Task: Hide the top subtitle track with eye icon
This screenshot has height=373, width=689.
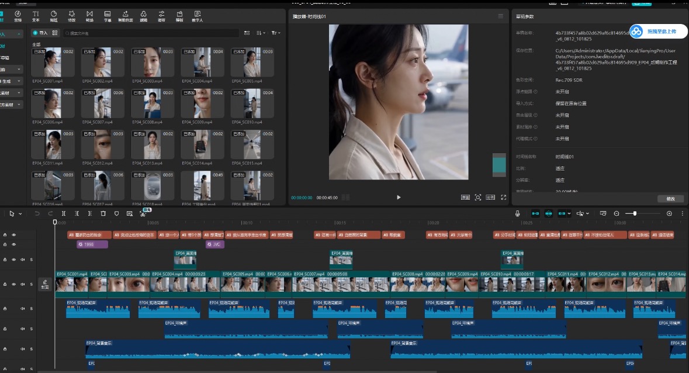Action: [13, 235]
